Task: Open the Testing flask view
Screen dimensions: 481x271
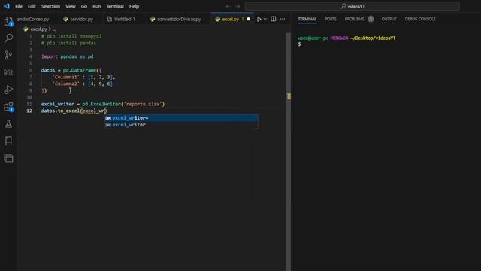Action: click(8, 123)
